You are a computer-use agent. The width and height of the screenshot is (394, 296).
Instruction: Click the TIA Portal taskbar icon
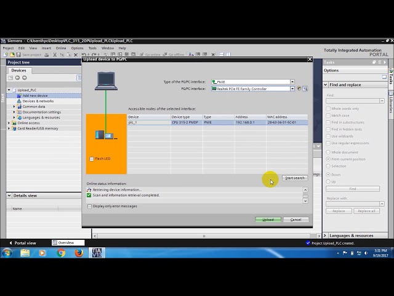coord(97,253)
